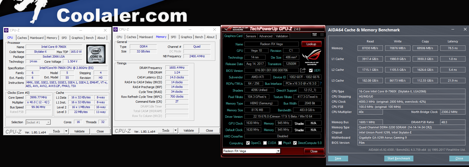This screenshot has height=167, width=469.
Task: Click the Memory Latency result 78.5 ns
Action: pyautogui.click(x=453, y=48)
